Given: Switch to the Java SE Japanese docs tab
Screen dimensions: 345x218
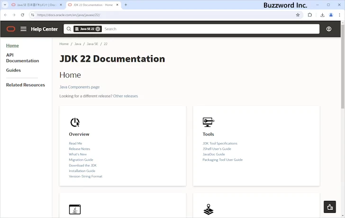Looking at the screenshot, I should coord(36,5).
